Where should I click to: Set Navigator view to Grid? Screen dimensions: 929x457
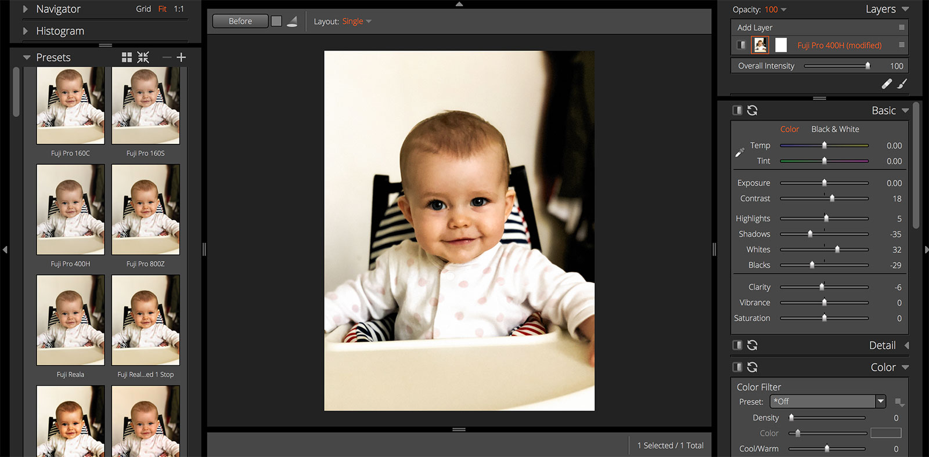[143, 9]
